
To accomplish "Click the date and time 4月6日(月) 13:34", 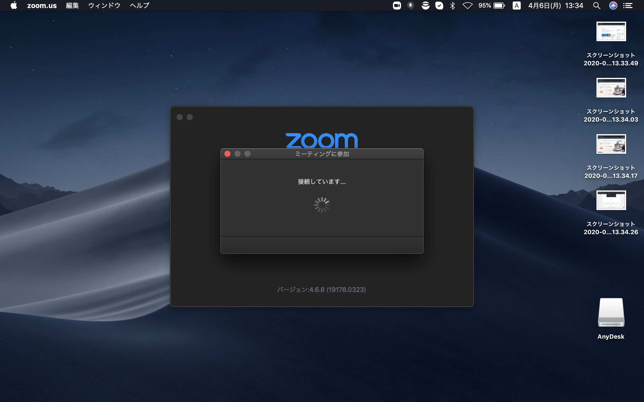I will tap(556, 6).
